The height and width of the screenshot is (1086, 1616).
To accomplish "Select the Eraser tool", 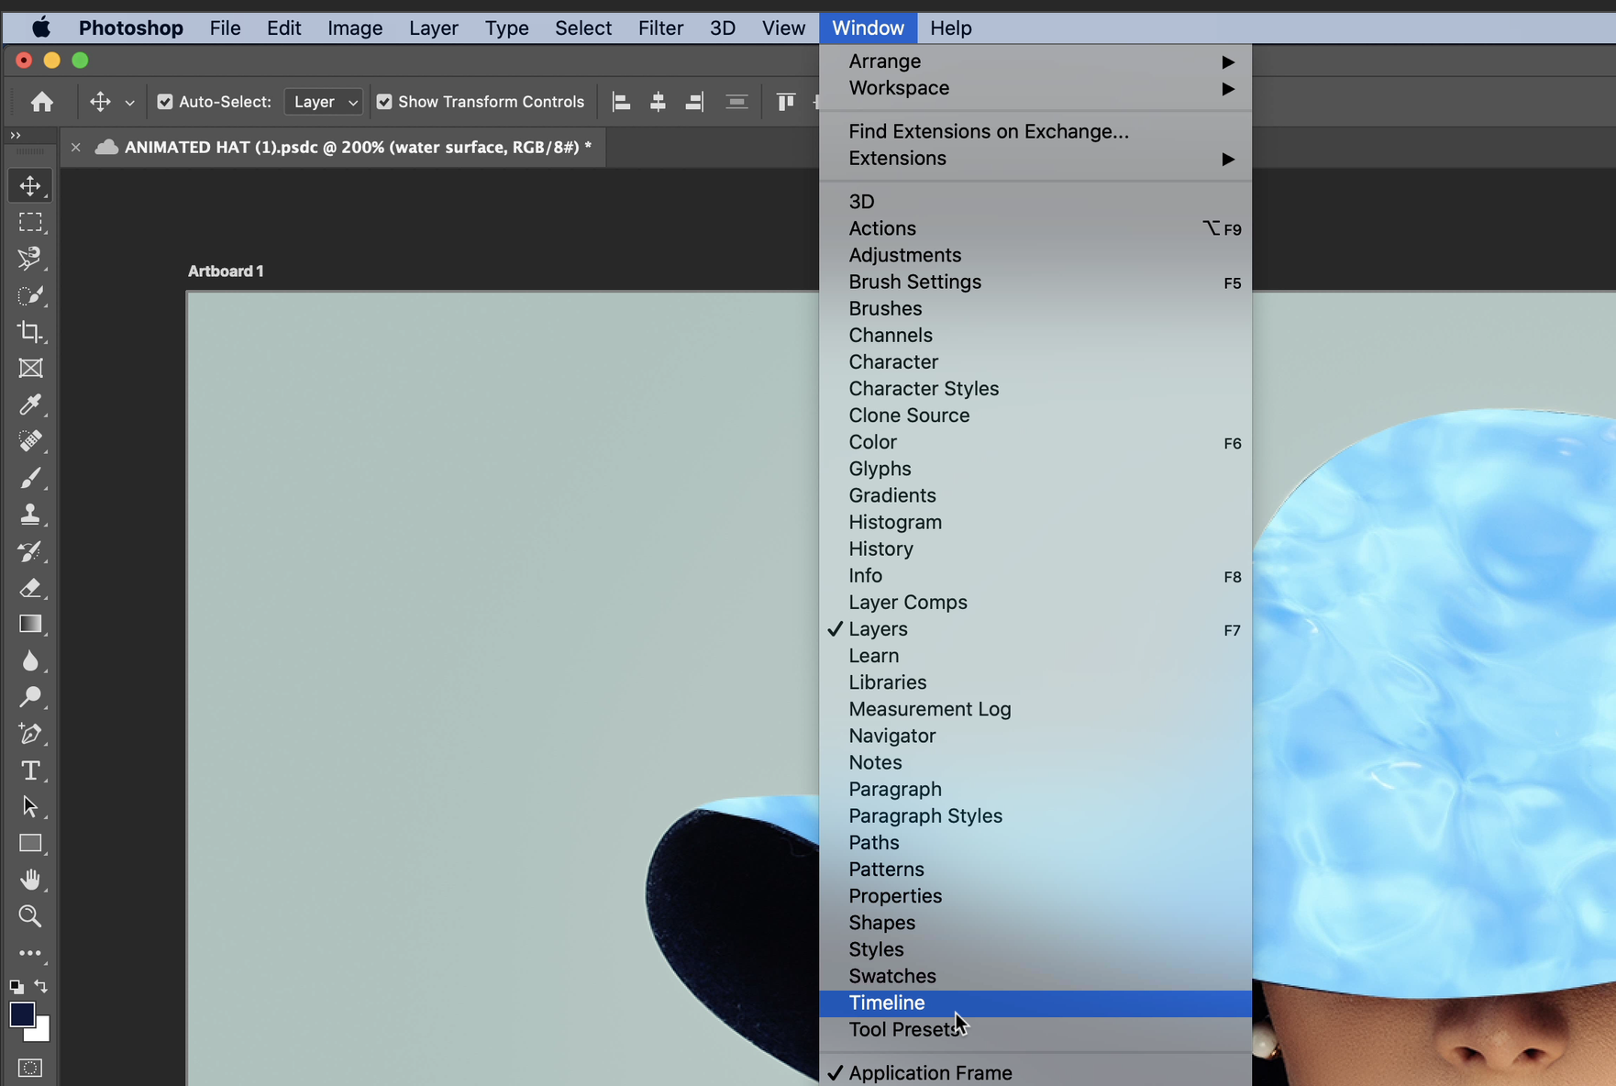I will coord(30,588).
